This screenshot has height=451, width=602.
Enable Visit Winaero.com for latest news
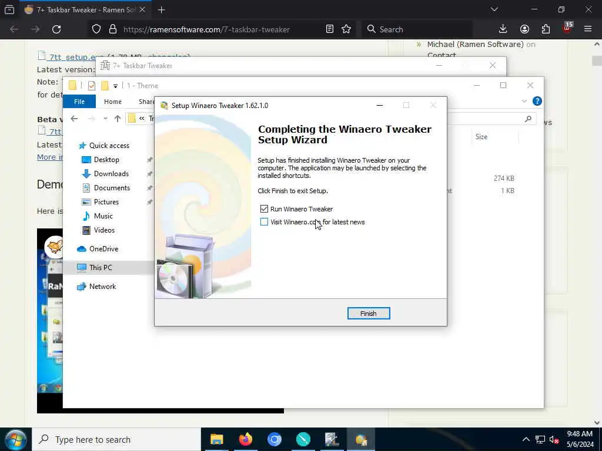pos(264,222)
